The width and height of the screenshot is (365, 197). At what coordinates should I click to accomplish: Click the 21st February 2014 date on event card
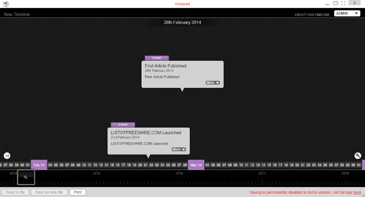[125, 137]
